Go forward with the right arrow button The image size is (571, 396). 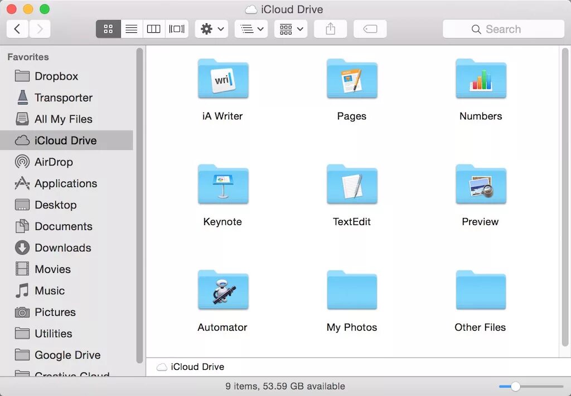(40, 29)
